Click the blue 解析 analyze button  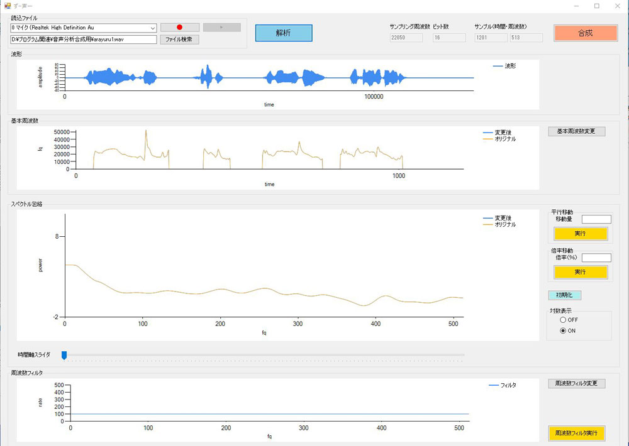click(283, 33)
